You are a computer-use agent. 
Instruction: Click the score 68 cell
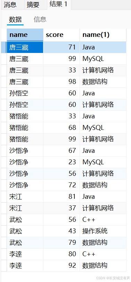point(62,128)
